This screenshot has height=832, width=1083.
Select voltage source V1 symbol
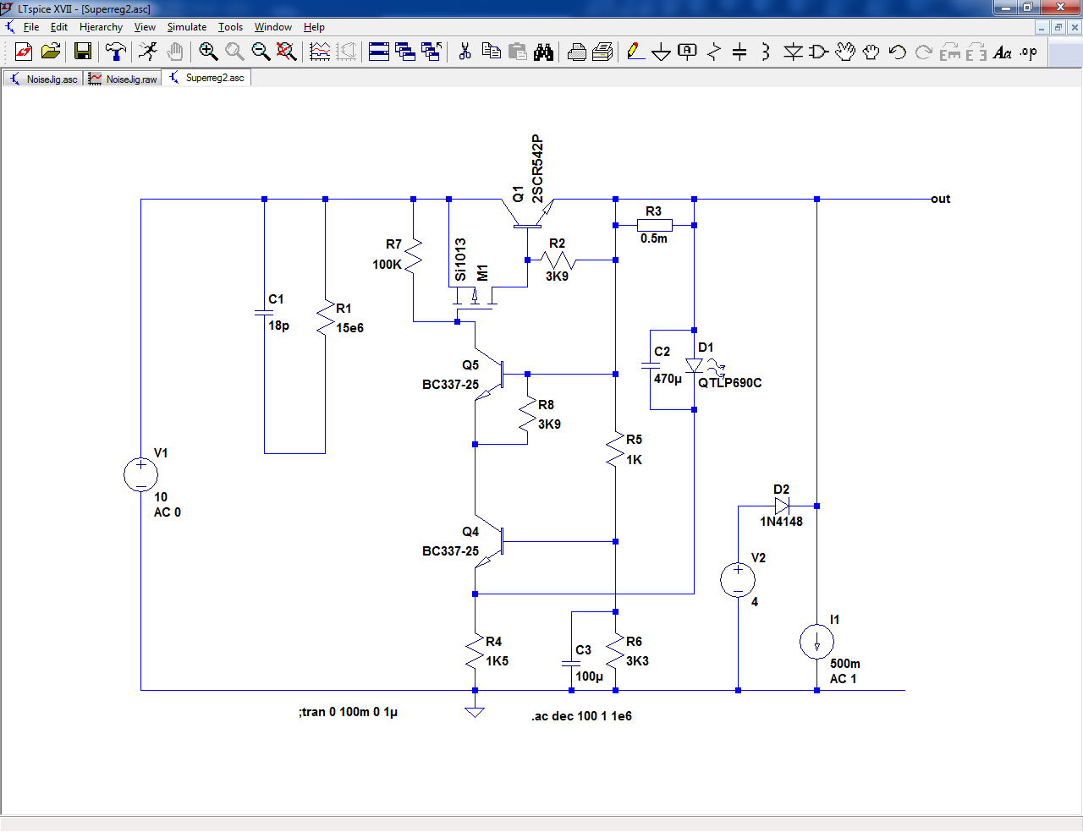point(140,474)
